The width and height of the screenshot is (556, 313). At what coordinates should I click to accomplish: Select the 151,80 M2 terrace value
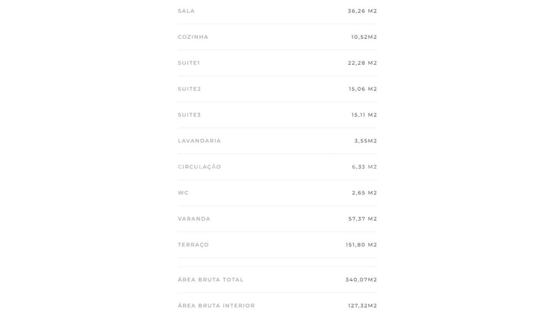[x=361, y=245]
